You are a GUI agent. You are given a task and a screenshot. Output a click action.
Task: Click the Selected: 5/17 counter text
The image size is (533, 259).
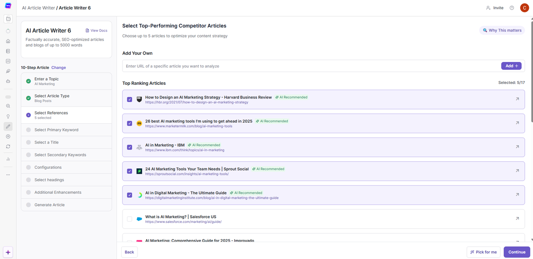[x=511, y=83]
